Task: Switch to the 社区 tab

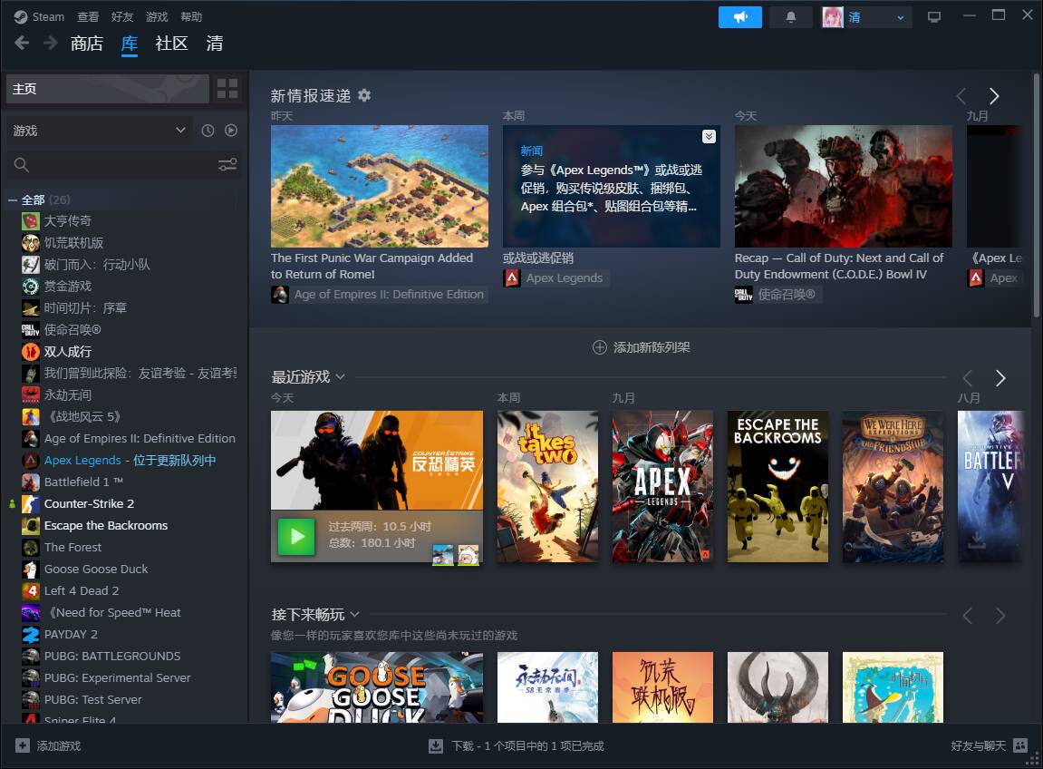Action: (x=170, y=43)
